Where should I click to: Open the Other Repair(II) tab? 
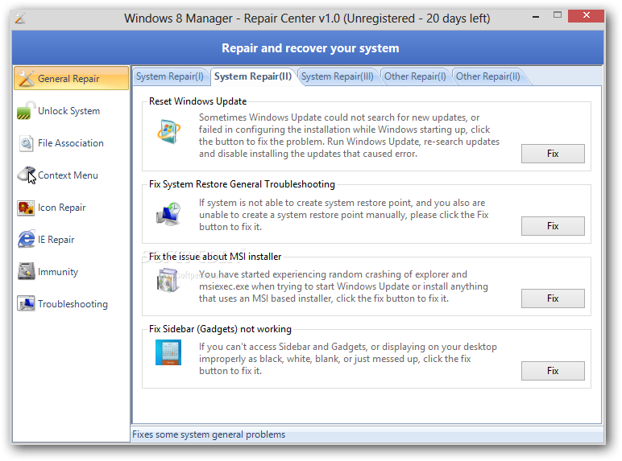pos(488,76)
